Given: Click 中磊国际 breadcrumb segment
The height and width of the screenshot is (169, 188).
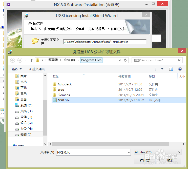Looking at the screenshot, I should tap(52, 60).
